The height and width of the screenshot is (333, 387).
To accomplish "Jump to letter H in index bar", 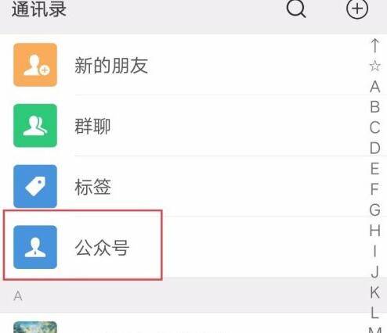I will click(x=375, y=231).
